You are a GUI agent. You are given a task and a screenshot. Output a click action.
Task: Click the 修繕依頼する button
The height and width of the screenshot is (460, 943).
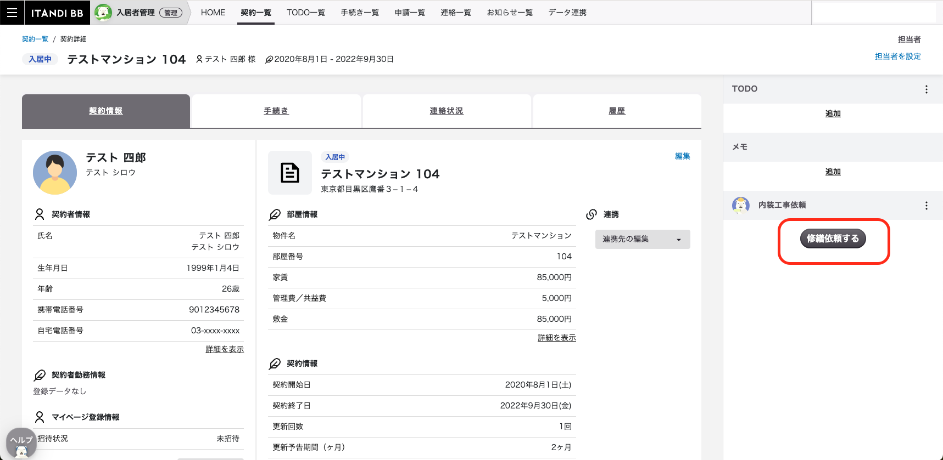coord(833,238)
